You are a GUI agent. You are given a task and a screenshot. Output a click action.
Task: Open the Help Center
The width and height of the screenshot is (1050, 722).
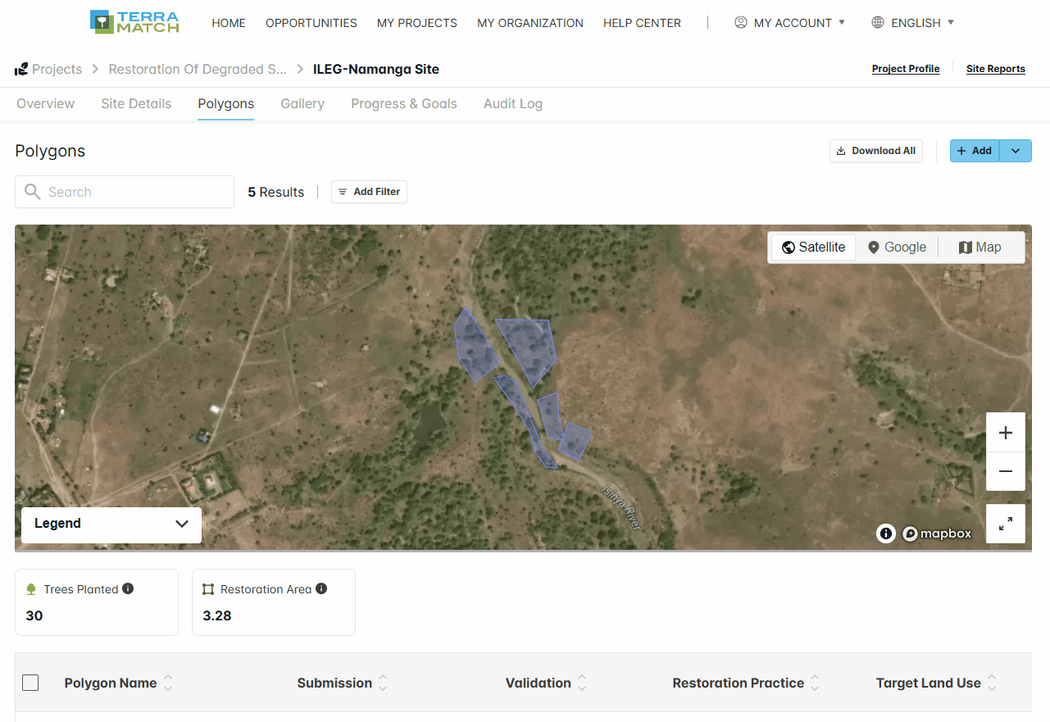click(642, 23)
